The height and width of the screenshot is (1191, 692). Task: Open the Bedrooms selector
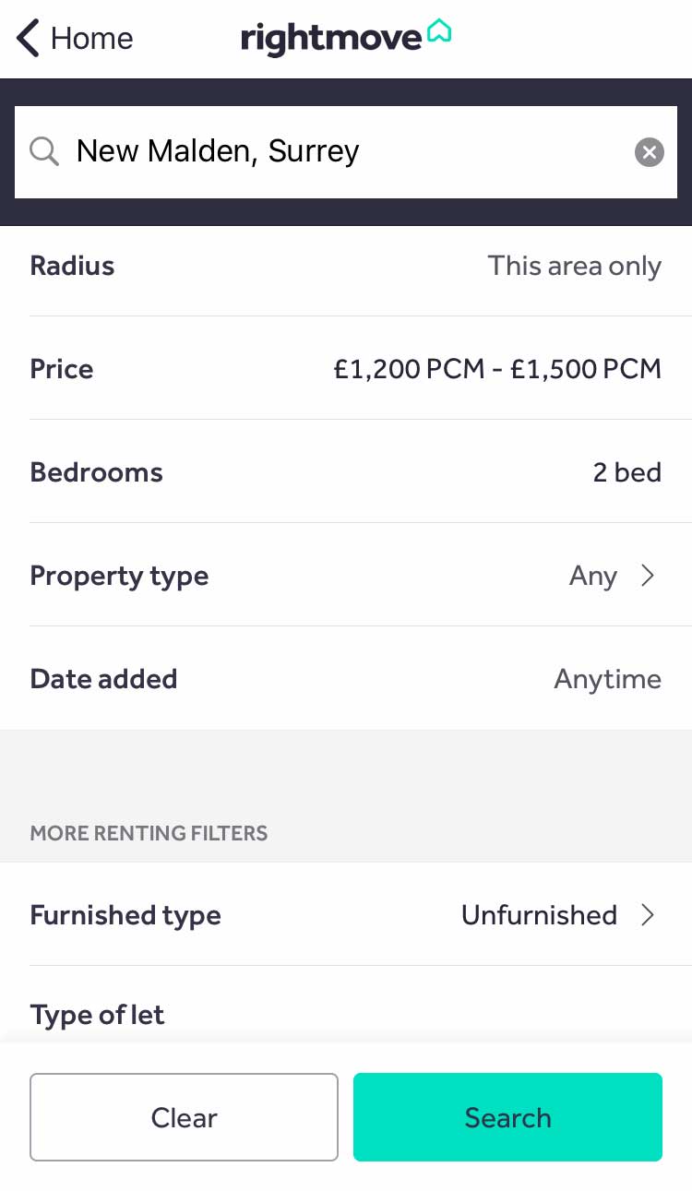pyautogui.click(x=346, y=472)
